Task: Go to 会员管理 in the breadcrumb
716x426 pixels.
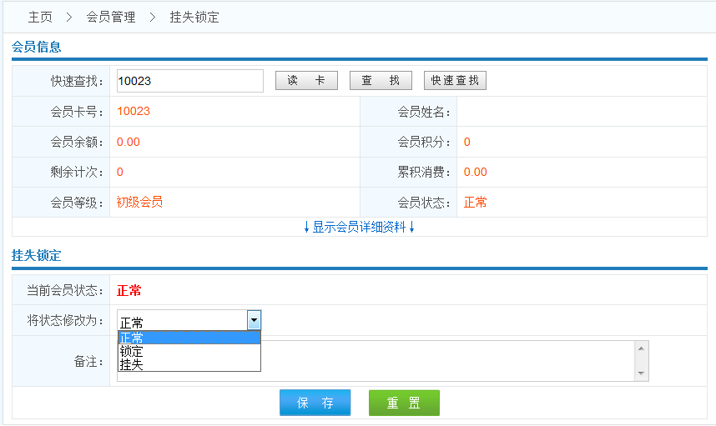Action: 110,17
